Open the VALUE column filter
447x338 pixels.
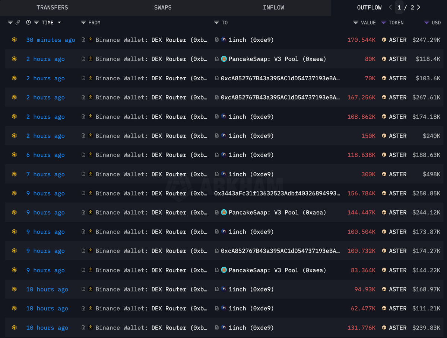tap(356, 22)
